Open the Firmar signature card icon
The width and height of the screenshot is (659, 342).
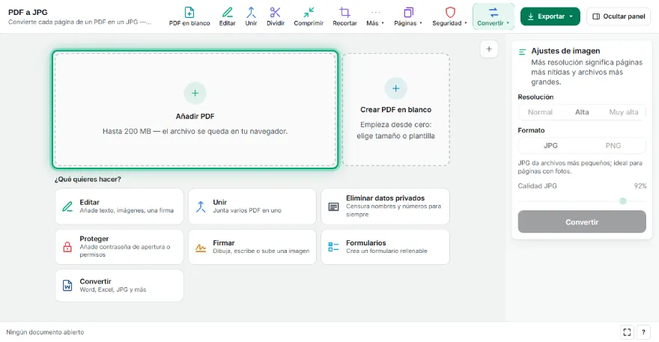click(201, 247)
